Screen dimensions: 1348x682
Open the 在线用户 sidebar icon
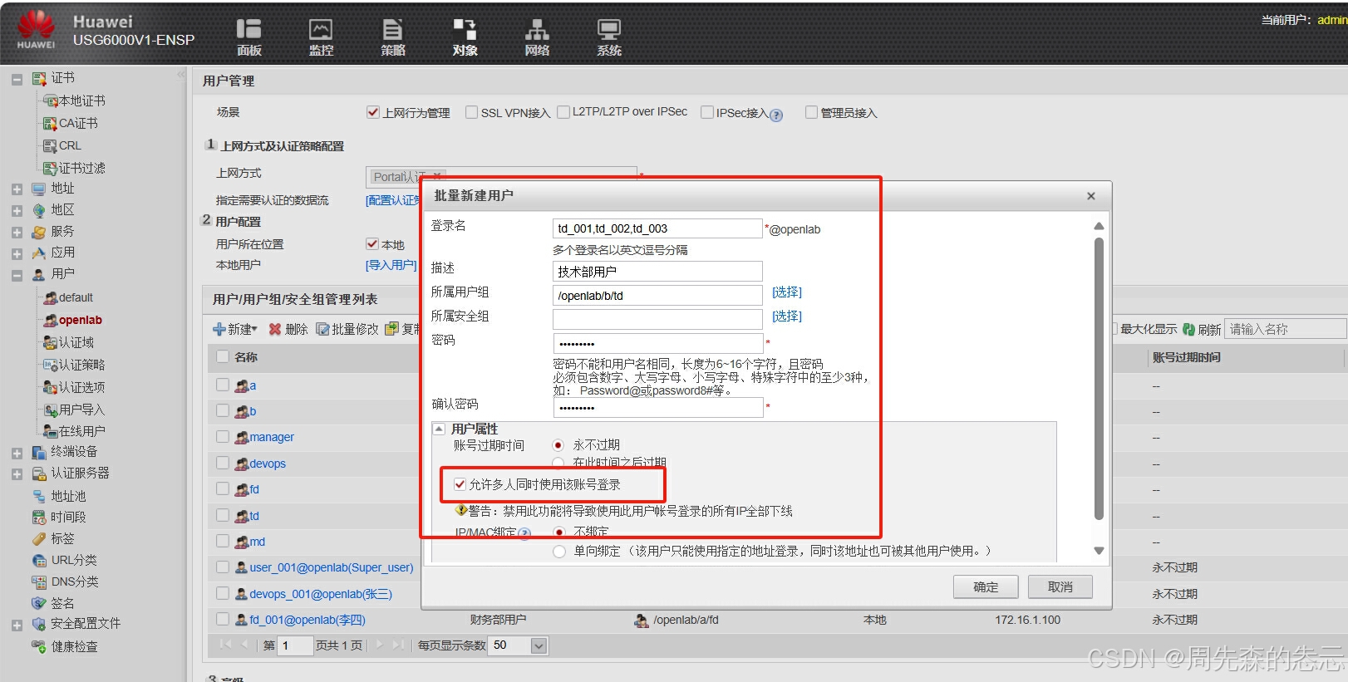(x=50, y=431)
